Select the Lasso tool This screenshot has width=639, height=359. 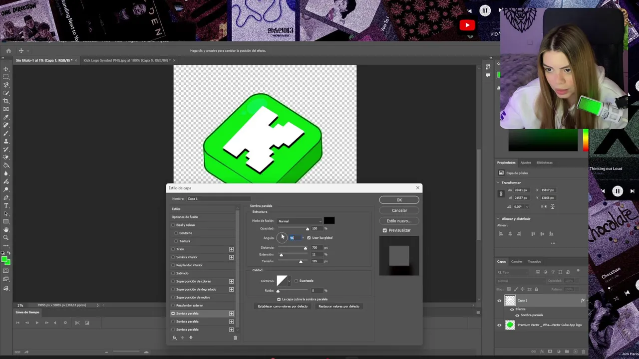(6, 85)
